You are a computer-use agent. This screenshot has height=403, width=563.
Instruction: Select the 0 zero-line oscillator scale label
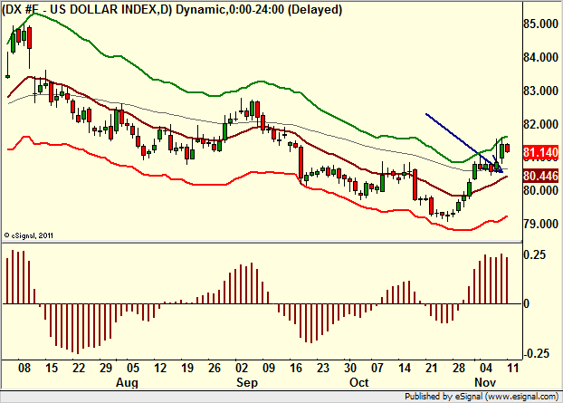point(527,304)
